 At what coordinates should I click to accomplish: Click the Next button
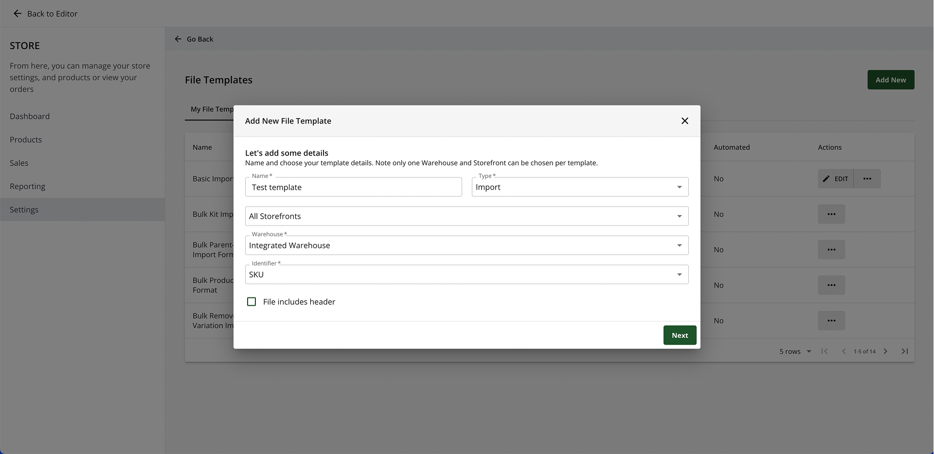pos(679,335)
